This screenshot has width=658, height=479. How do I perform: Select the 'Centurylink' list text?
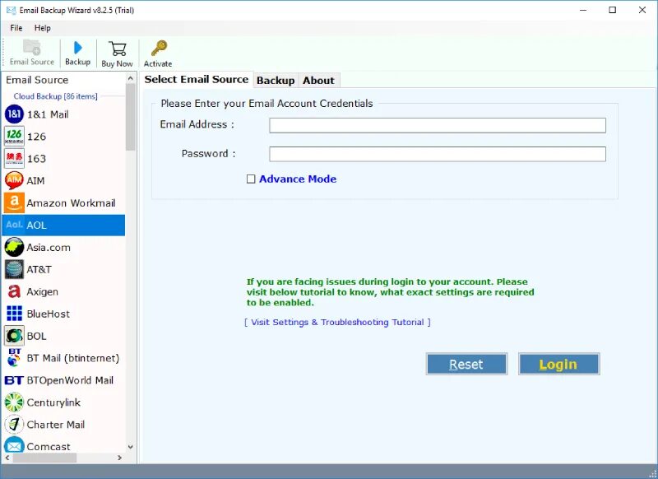(53, 402)
